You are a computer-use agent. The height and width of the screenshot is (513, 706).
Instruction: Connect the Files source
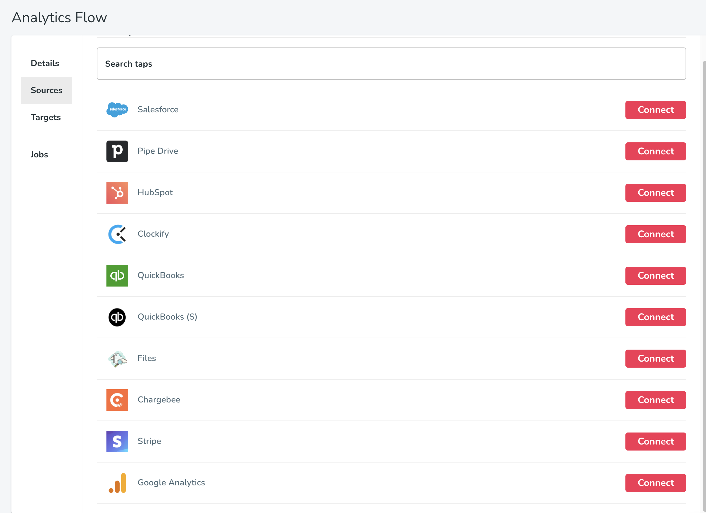(x=655, y=359)
